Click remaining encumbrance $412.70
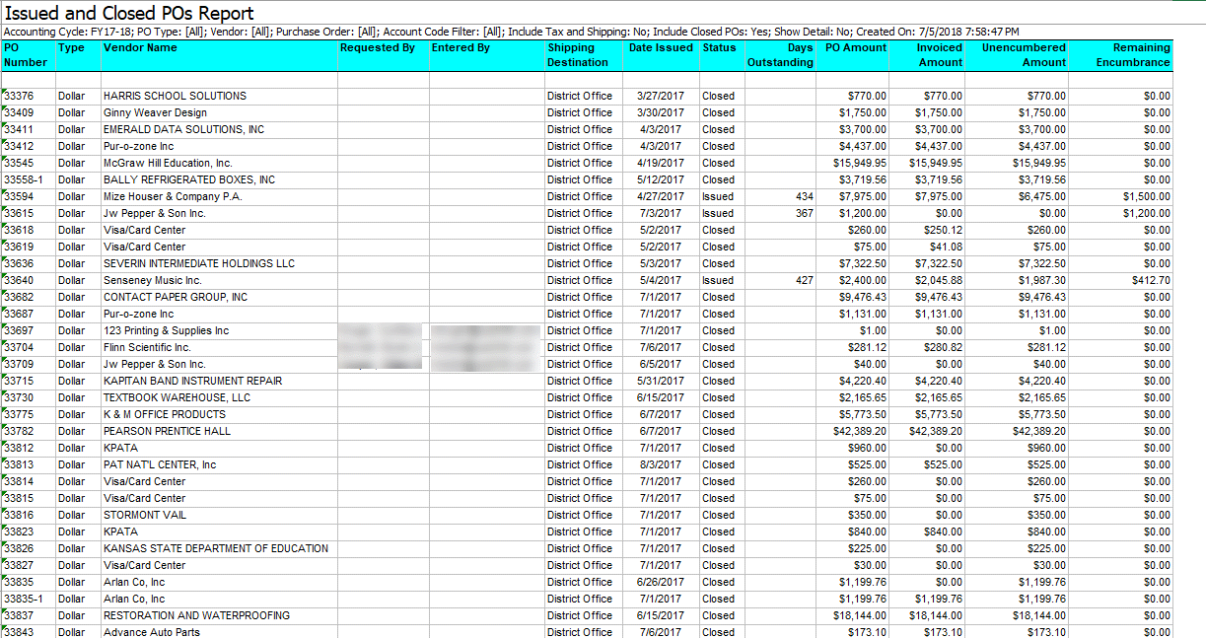The width and height of the screenshot is (1206, 638). pyautogui.click(x=1151, y=281)
